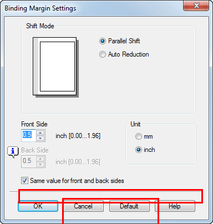This screenshot has width=213, height=224.
Task: Click the Cancel button
Action: point(83,206)
